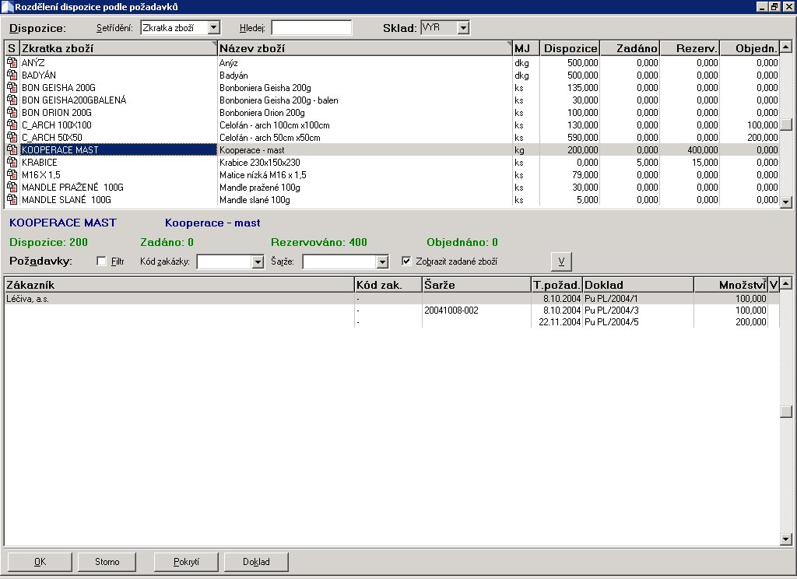The height and width of the screenshot is (579, 797).
Task: Open the Kód zakázky dropdown
Action: (257, 261)
